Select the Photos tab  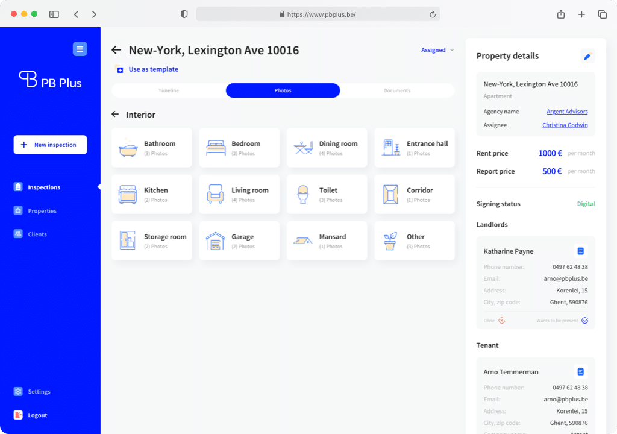coord(283,90)
